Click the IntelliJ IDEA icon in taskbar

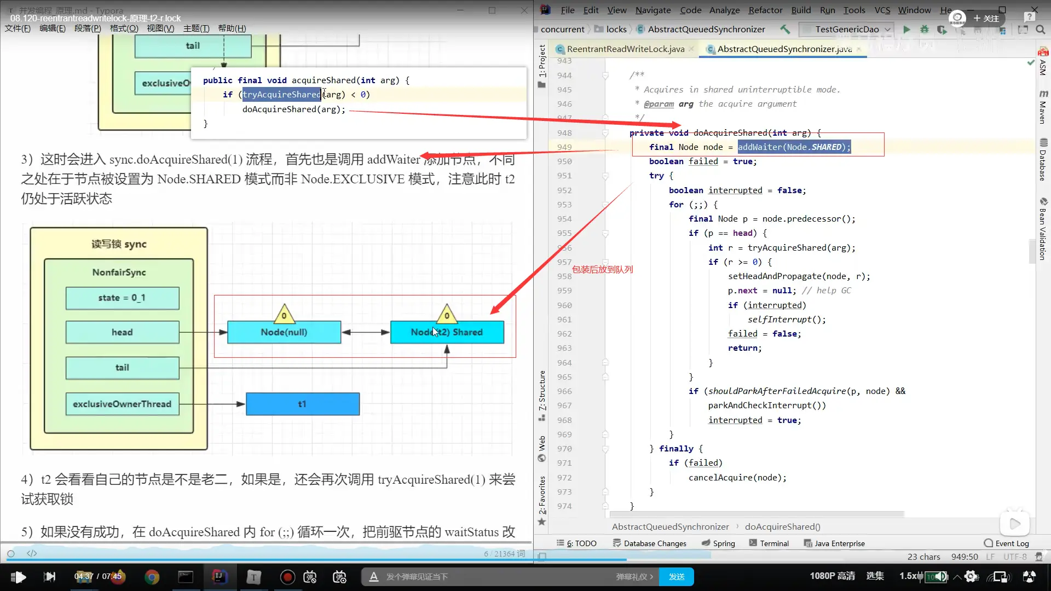coord(220,577)
